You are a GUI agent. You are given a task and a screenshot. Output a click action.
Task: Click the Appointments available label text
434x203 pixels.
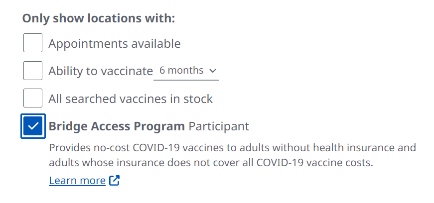pos(114,44)
